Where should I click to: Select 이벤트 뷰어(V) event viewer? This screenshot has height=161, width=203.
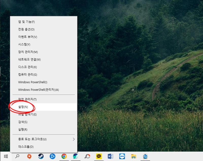(25, 37)
